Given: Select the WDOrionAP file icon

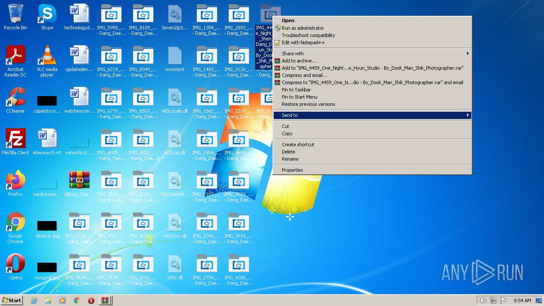Looking at the screenshot, I should (x=175, y=184).
